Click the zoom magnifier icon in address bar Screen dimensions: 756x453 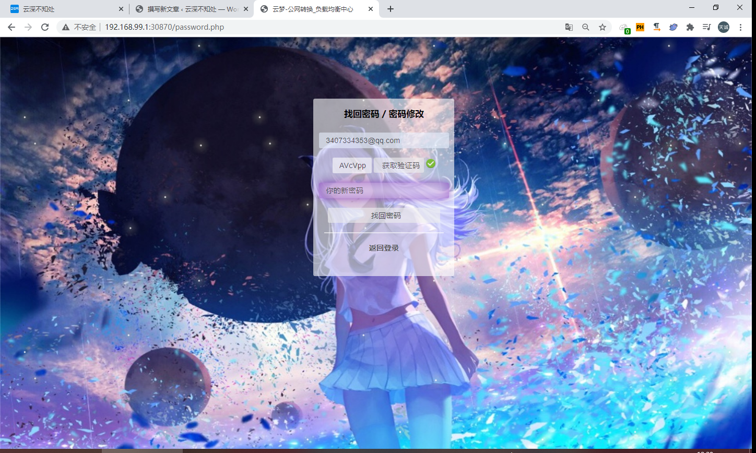coord(586,27)
